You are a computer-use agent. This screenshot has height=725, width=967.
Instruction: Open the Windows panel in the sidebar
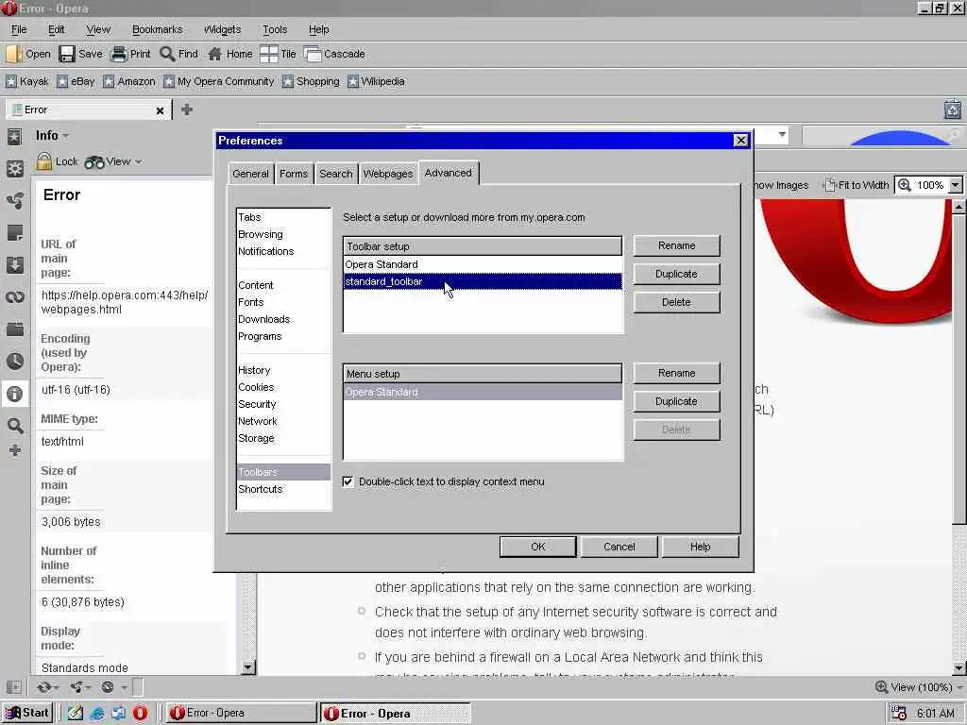(x=15, y=329)
